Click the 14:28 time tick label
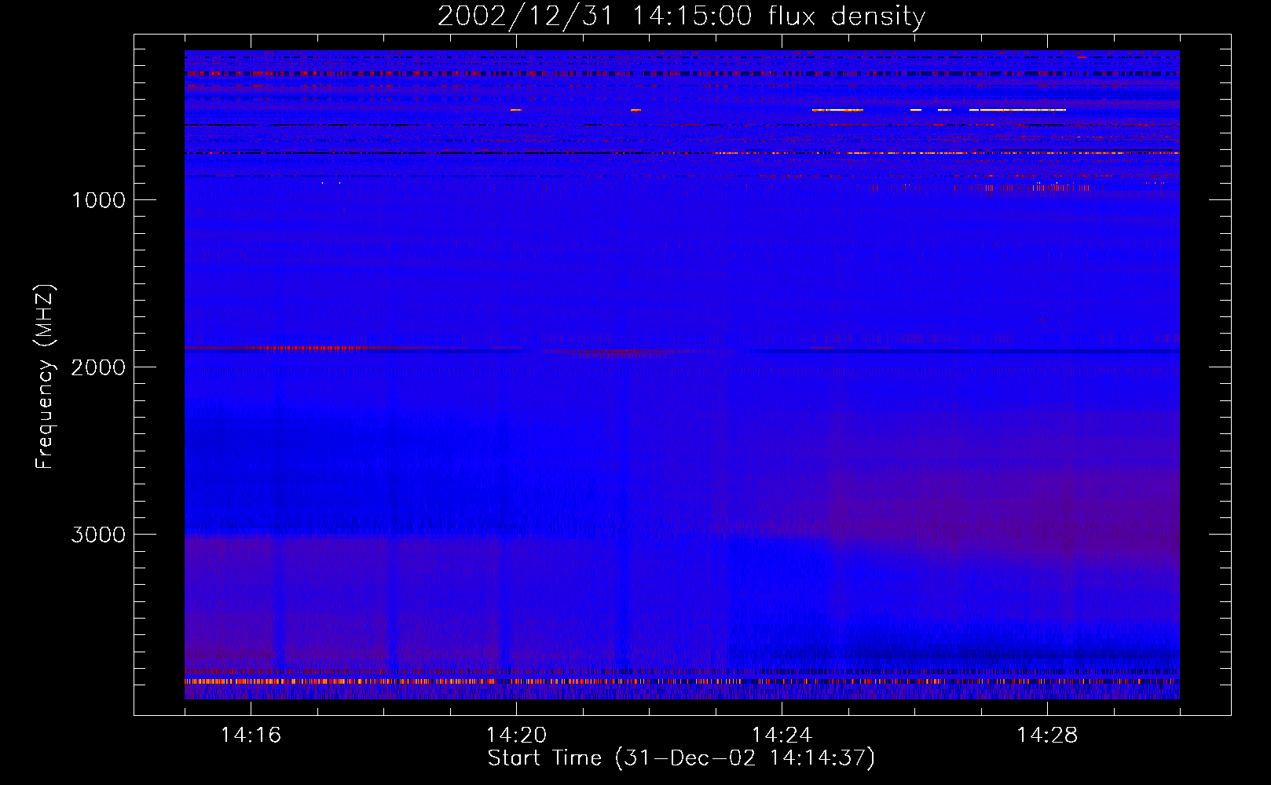Image resolution: width=1271 pixels, height=785 pixels. coord(1047,736)
